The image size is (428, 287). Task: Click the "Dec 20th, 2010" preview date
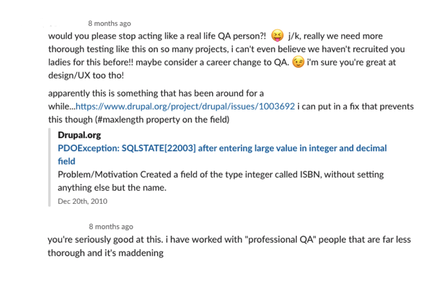(83, 201)
